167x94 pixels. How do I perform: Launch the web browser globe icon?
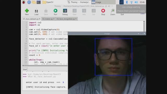point(29,2)
